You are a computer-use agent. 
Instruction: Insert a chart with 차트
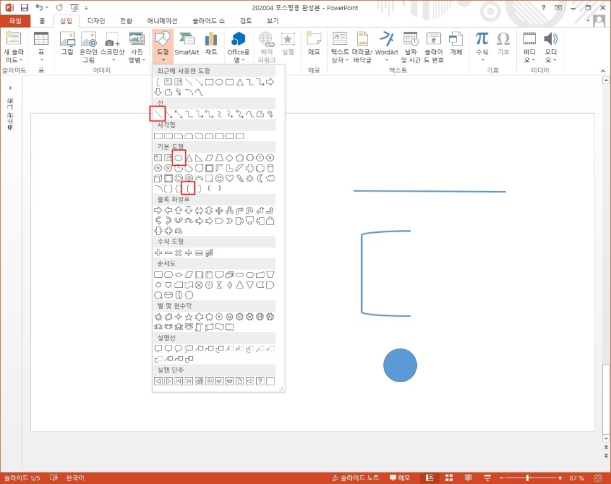[211, 44]
